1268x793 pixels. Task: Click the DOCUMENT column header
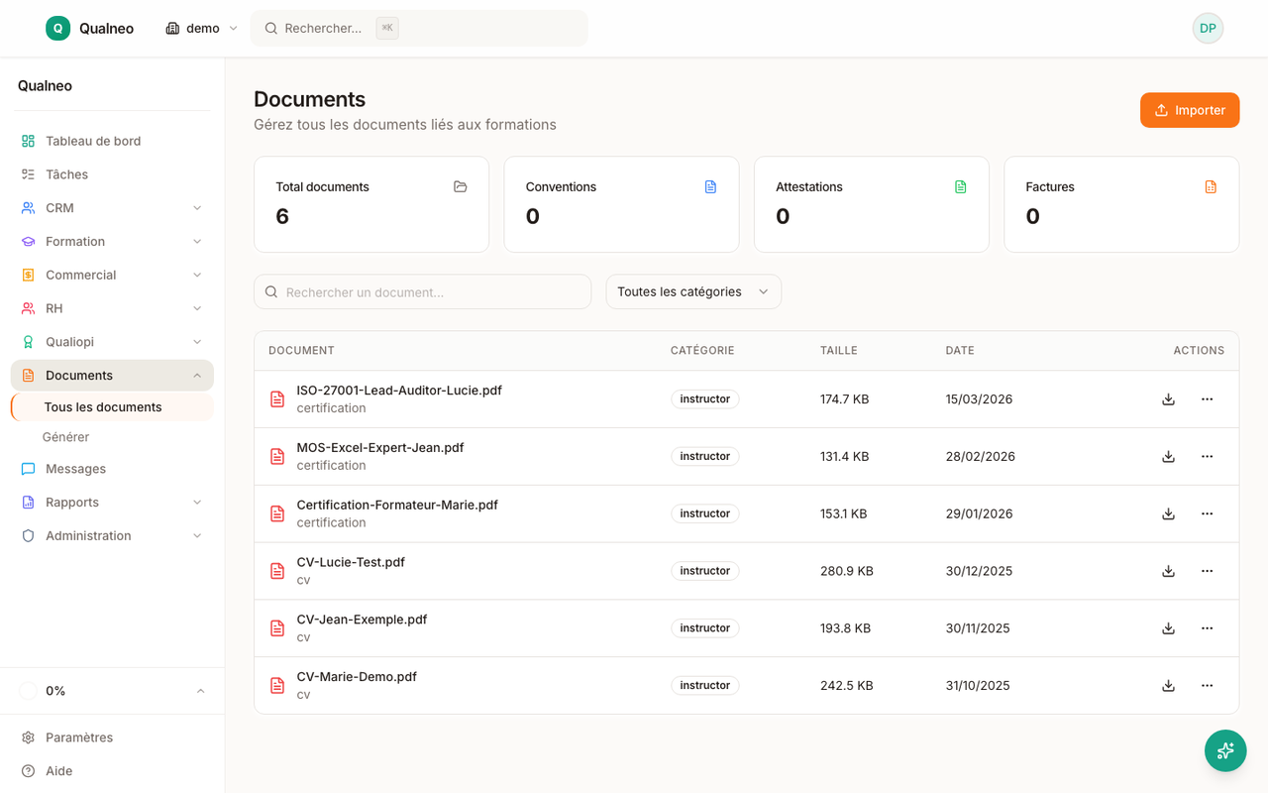point(301,351)
